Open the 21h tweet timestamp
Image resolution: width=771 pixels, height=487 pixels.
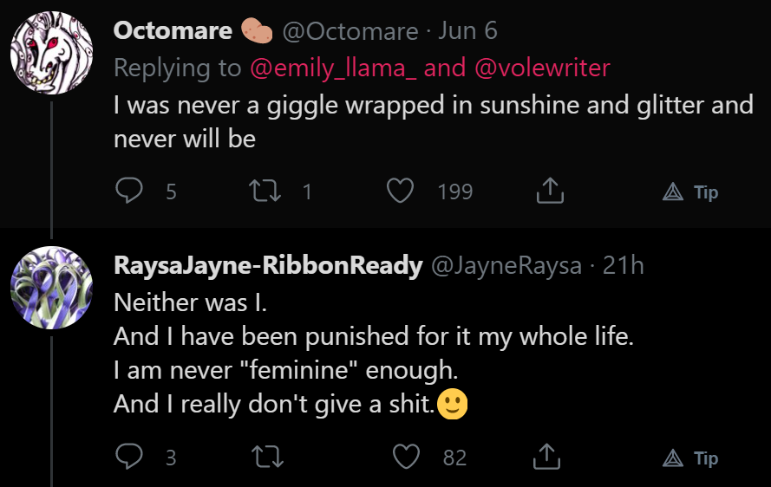[623, 265]
